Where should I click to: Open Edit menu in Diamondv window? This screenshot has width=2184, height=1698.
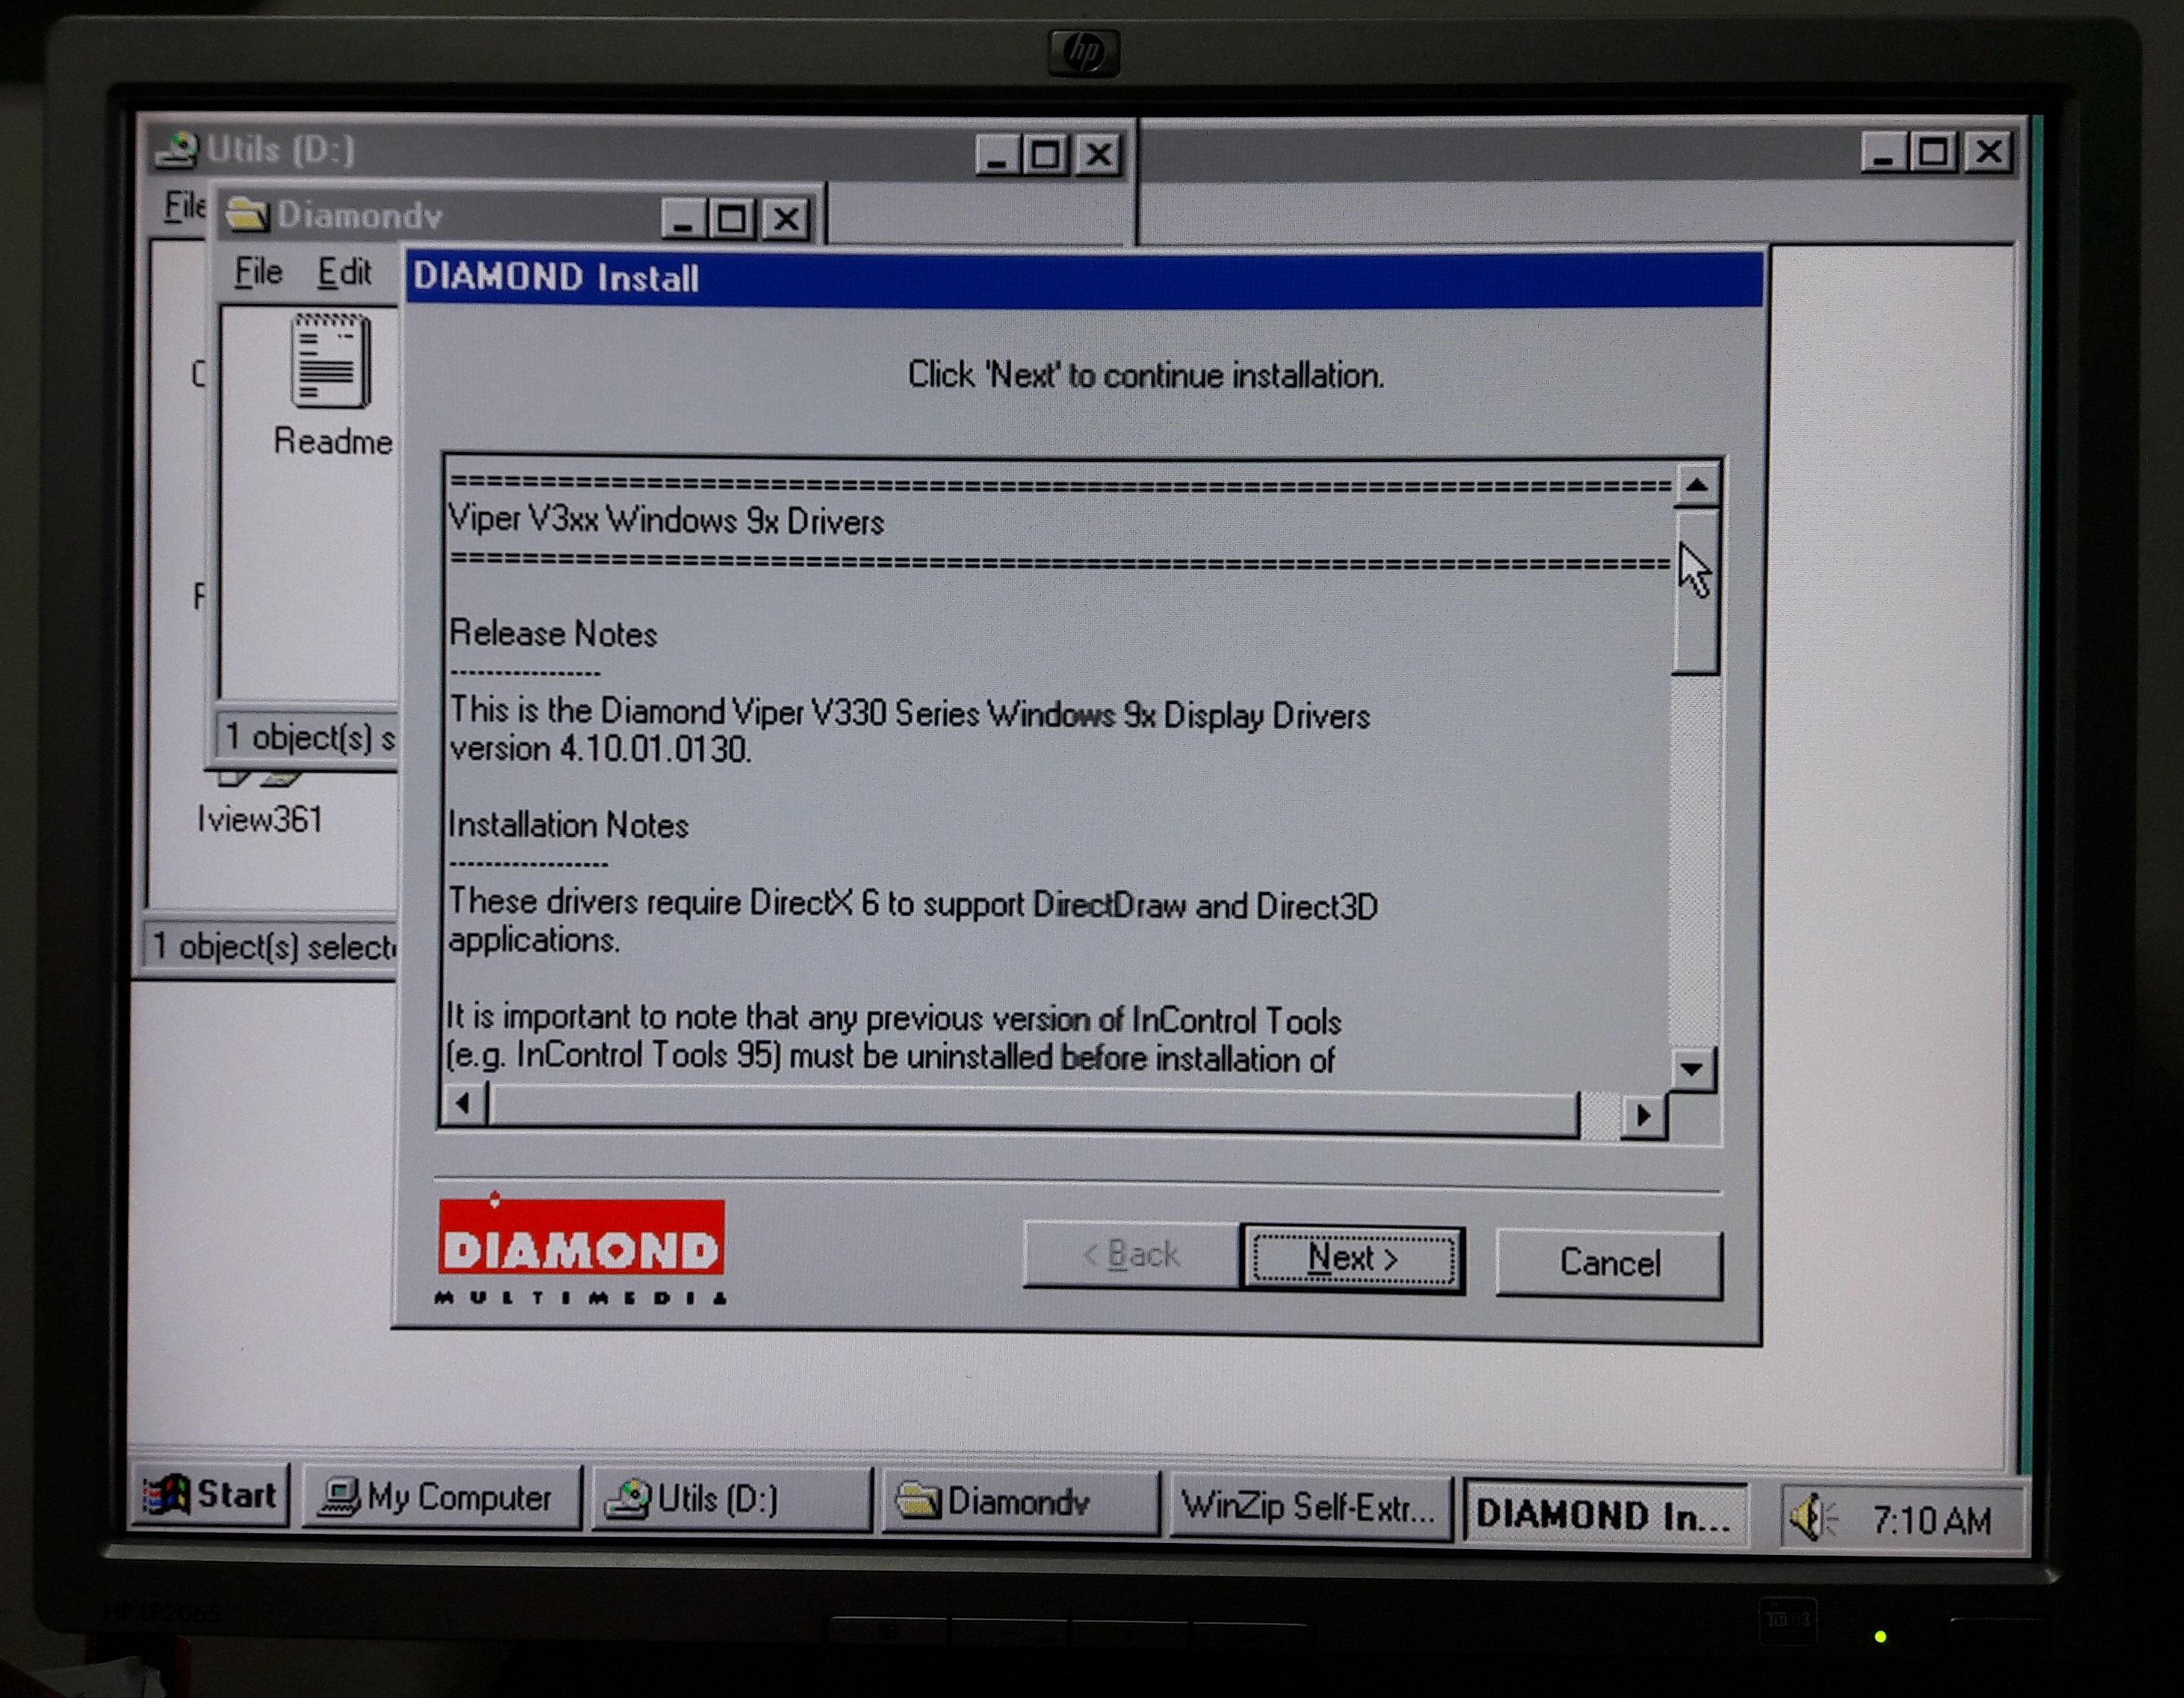pos(344,272)
